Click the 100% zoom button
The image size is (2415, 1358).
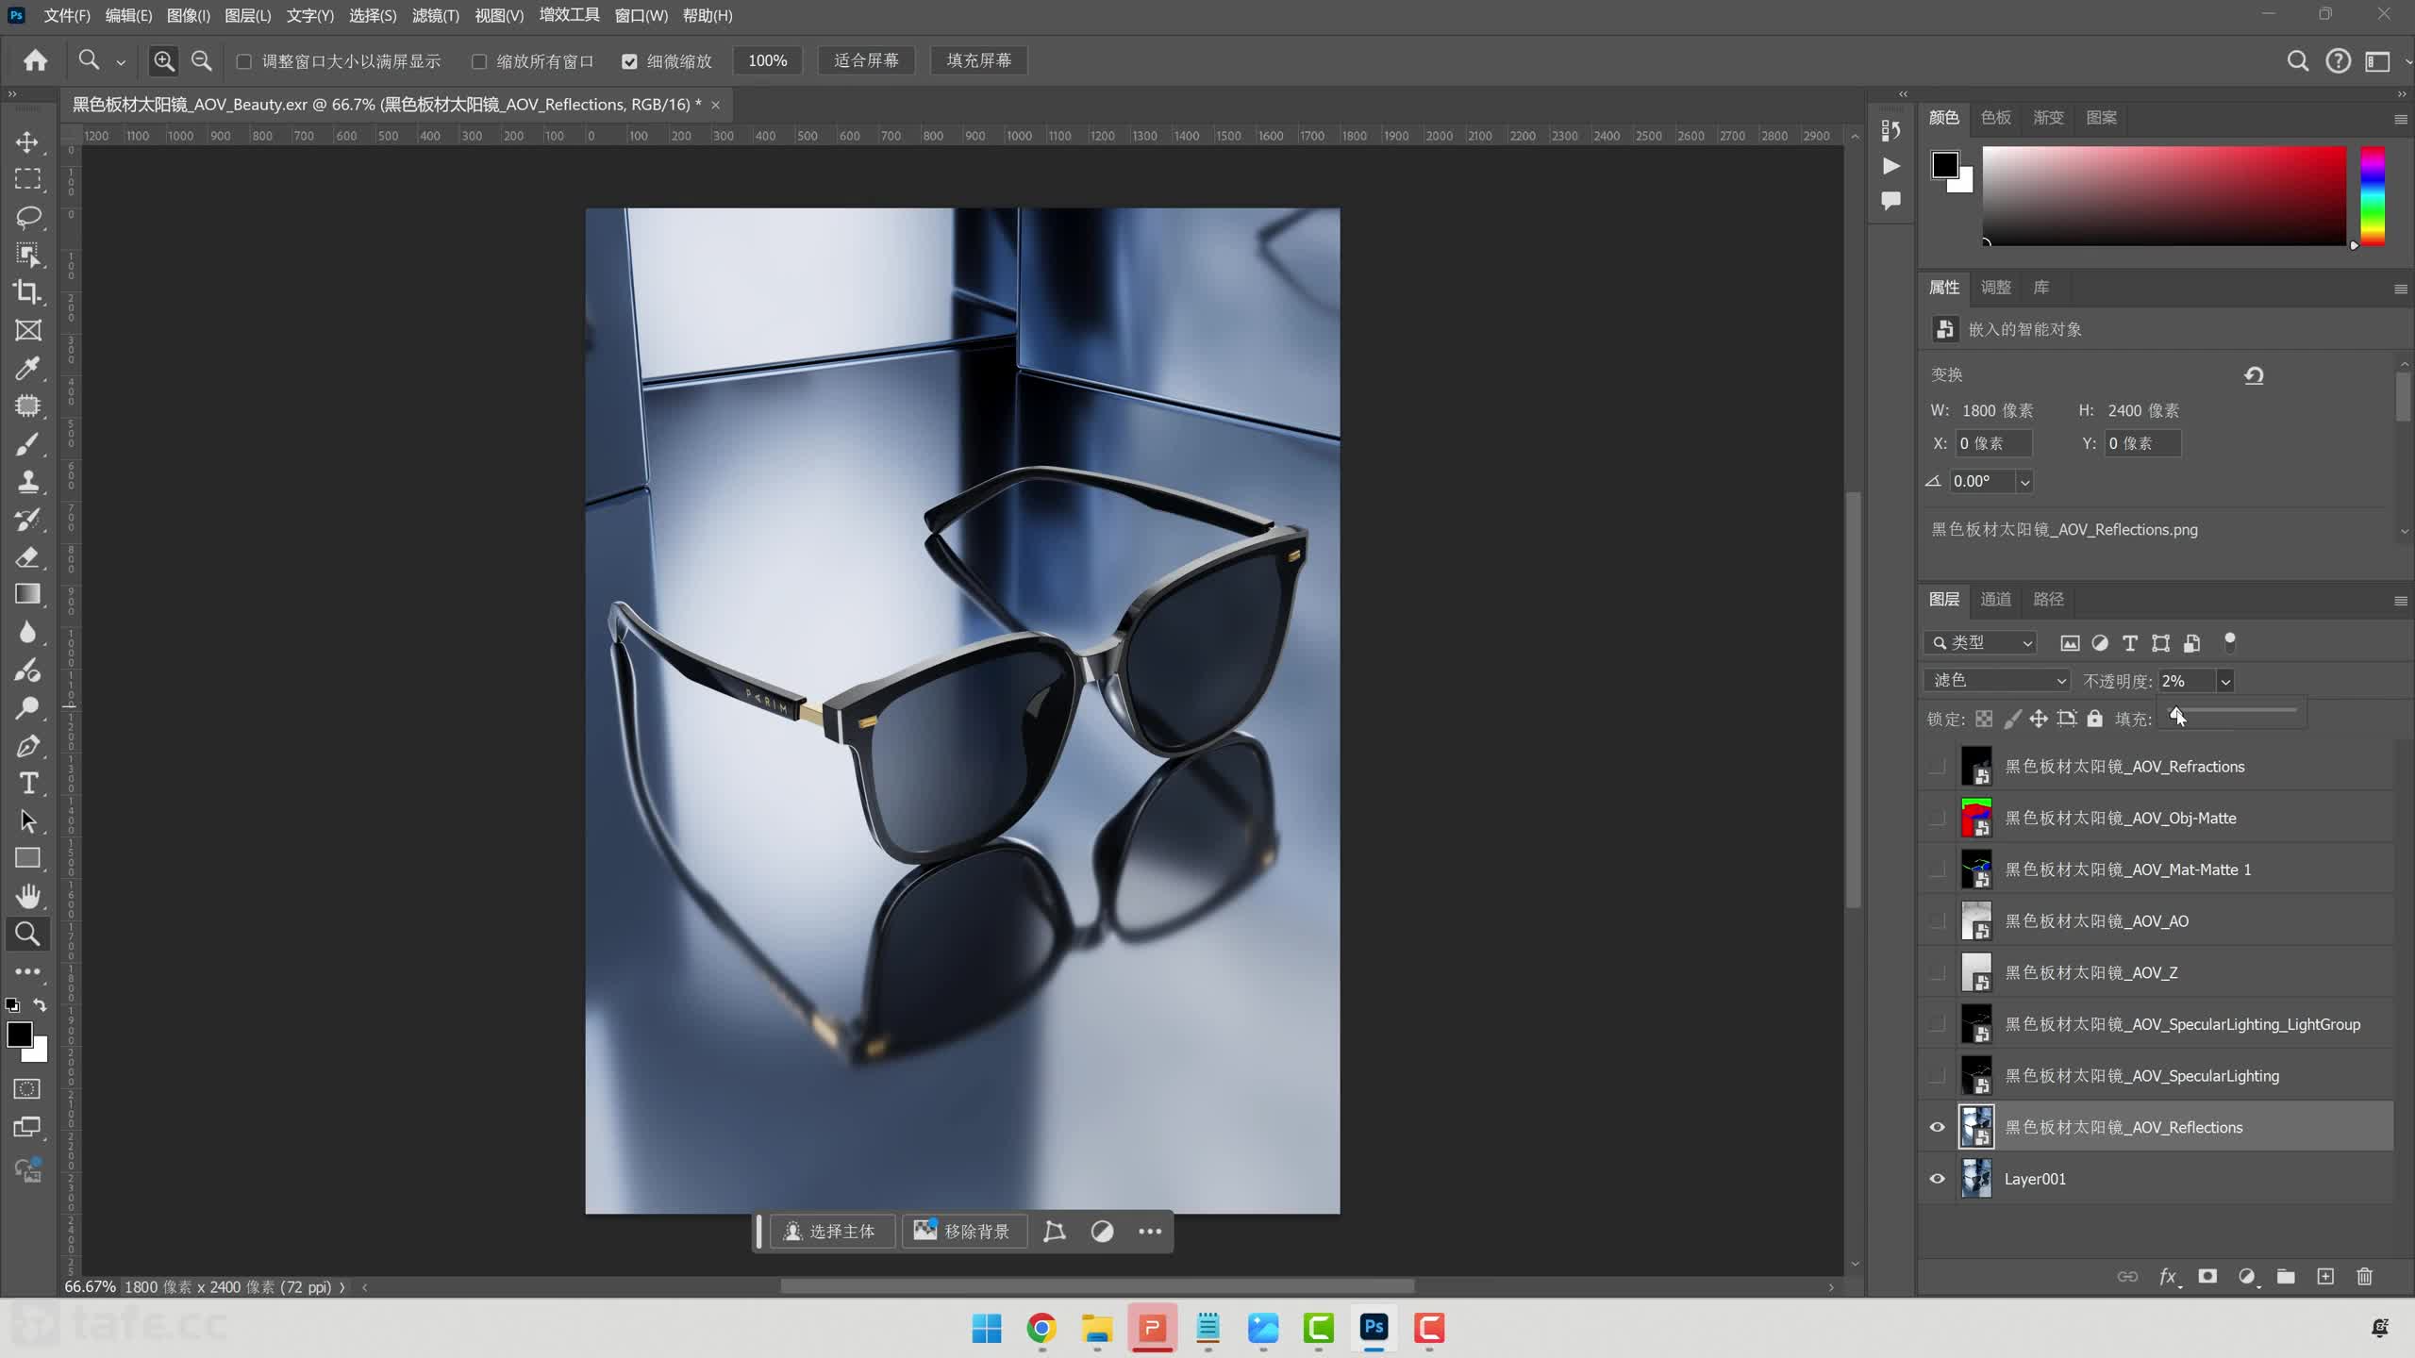767,60
